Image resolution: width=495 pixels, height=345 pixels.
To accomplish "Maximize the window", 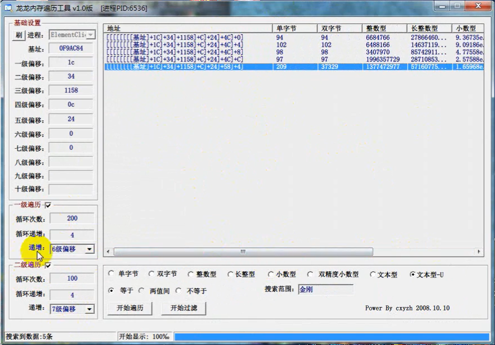I will (457, 6).
